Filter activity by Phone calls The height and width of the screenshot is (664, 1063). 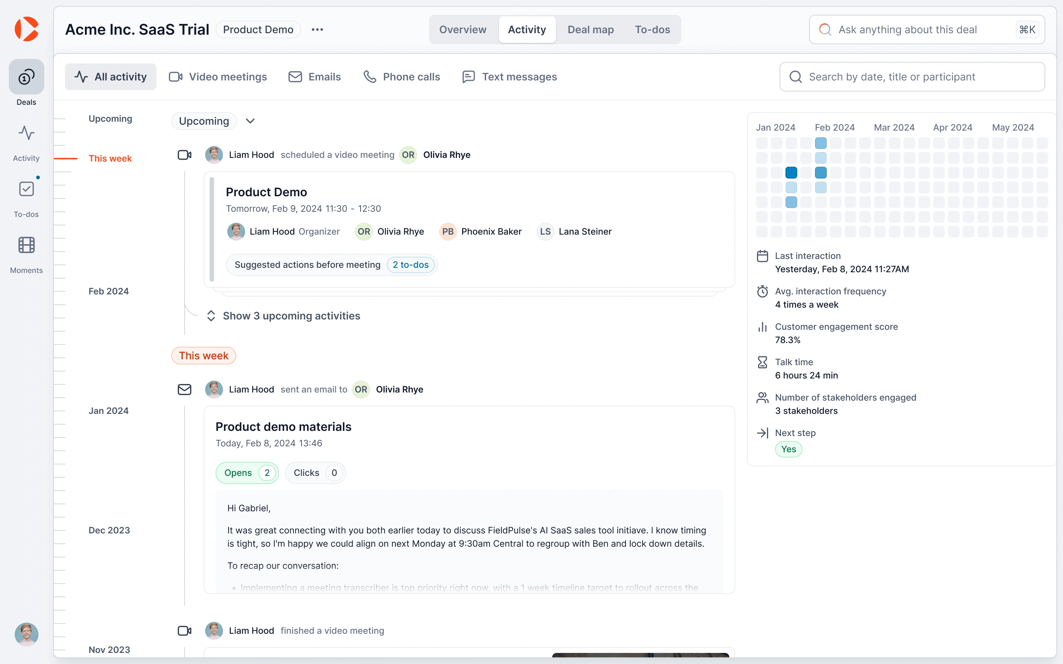click(402, 77)
